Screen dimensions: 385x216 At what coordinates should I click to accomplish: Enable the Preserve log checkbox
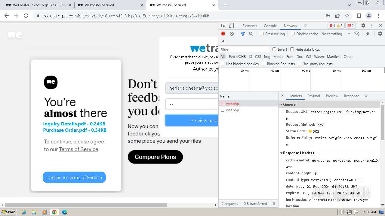click(262, 34)
